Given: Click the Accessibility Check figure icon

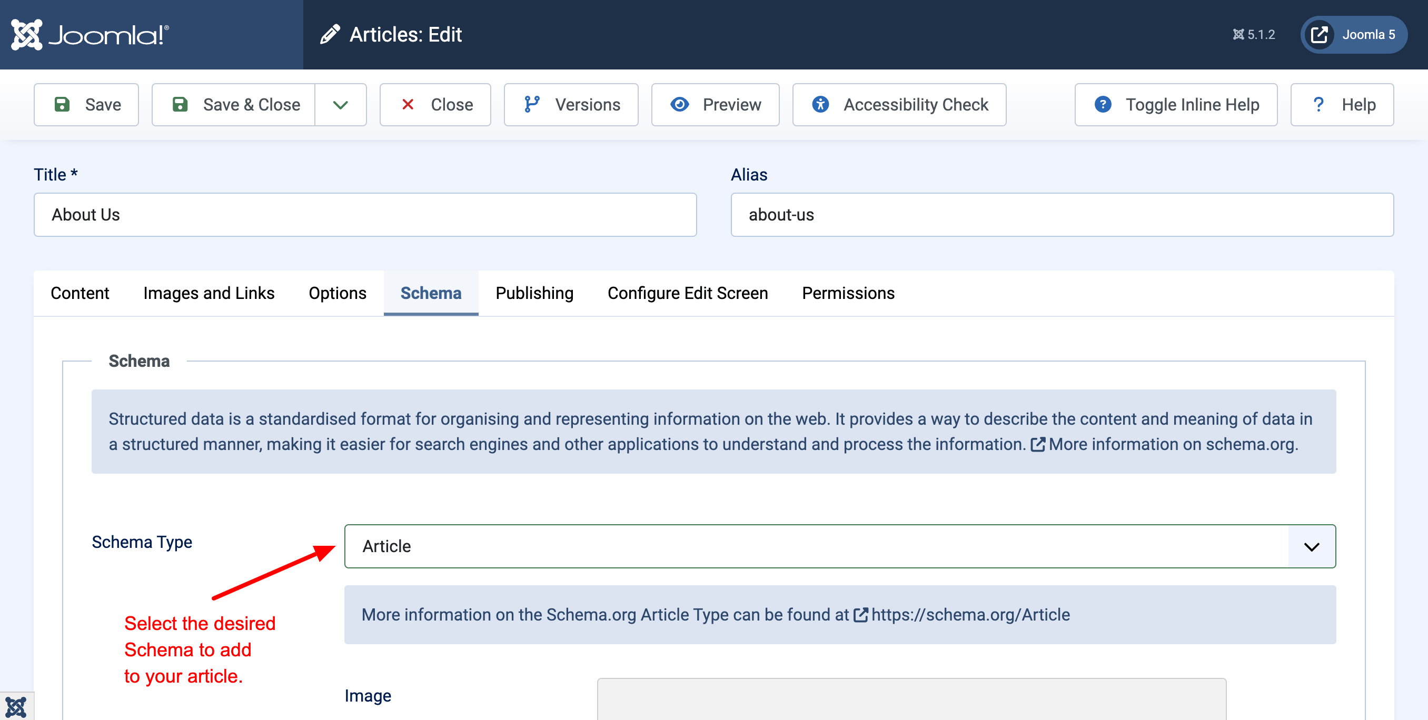Looking at the screenshot, I should click(820, 104).
